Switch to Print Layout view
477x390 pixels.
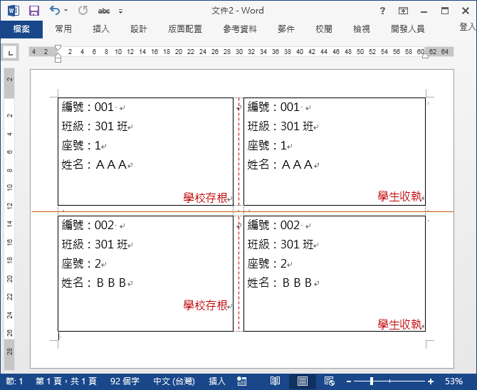click(x=303, y=381)
